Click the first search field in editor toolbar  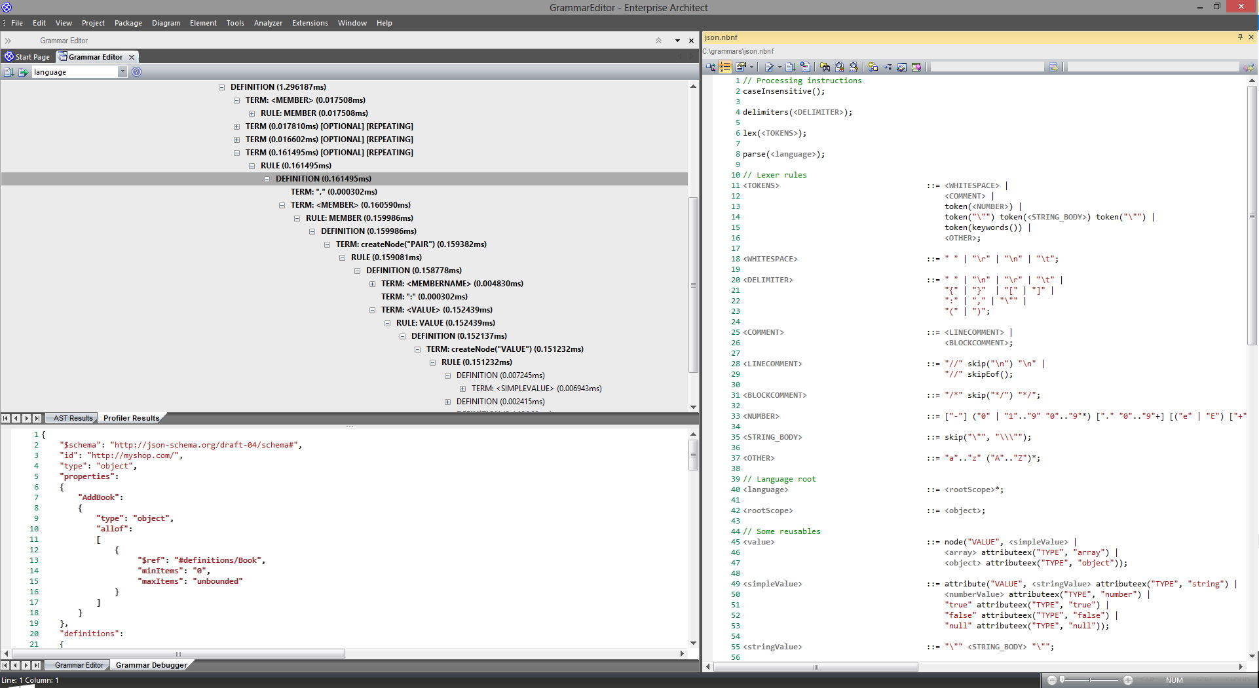[x=987, y=67]
